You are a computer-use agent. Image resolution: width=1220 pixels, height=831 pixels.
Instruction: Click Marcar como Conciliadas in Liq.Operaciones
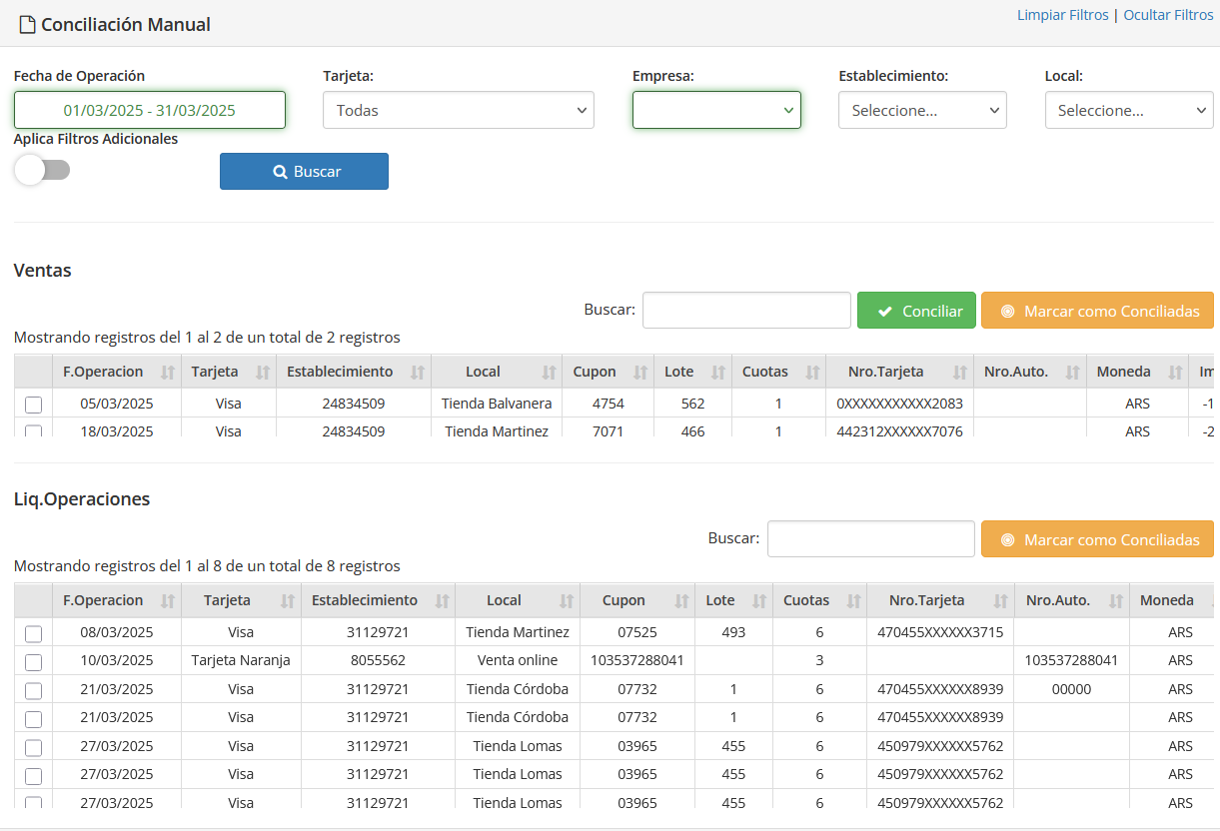click(x=1097, y=539)
